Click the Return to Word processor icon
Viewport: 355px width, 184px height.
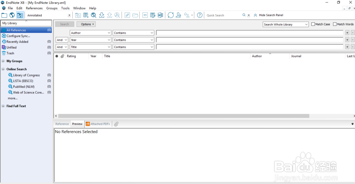[x=160, y=15]
